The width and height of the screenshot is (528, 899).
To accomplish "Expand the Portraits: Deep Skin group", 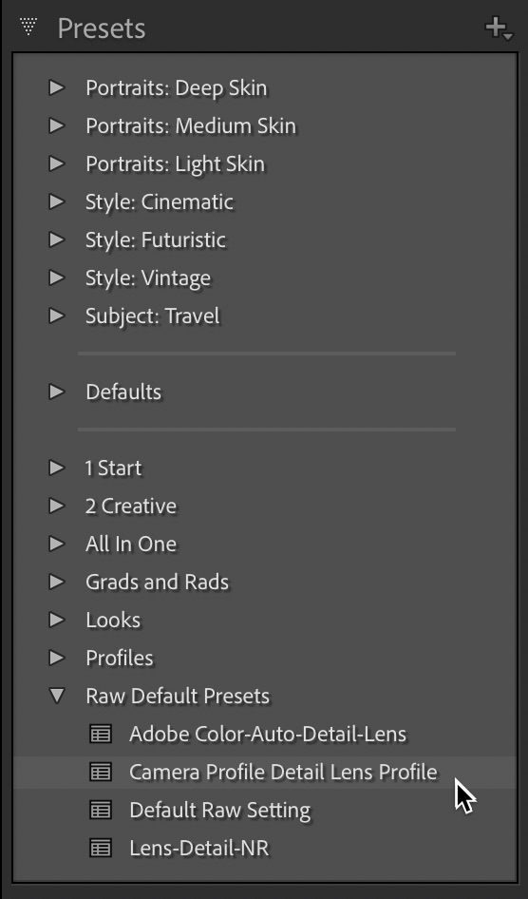I will [57, 87].
